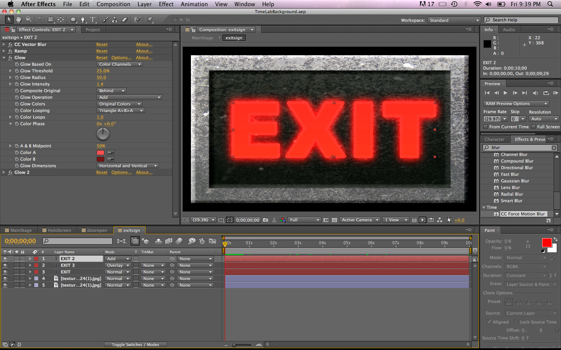
Task: Reset the Glow effect
Action: pyautogui.click(x=102, y=58)
